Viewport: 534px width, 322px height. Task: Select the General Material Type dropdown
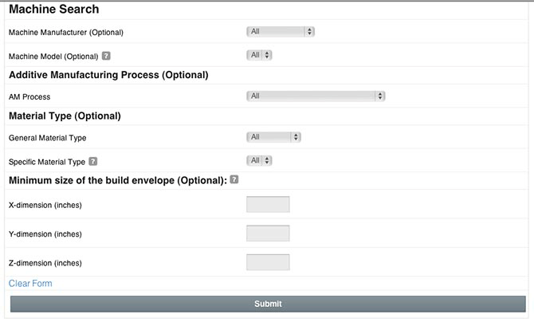(x=273, y=137)
